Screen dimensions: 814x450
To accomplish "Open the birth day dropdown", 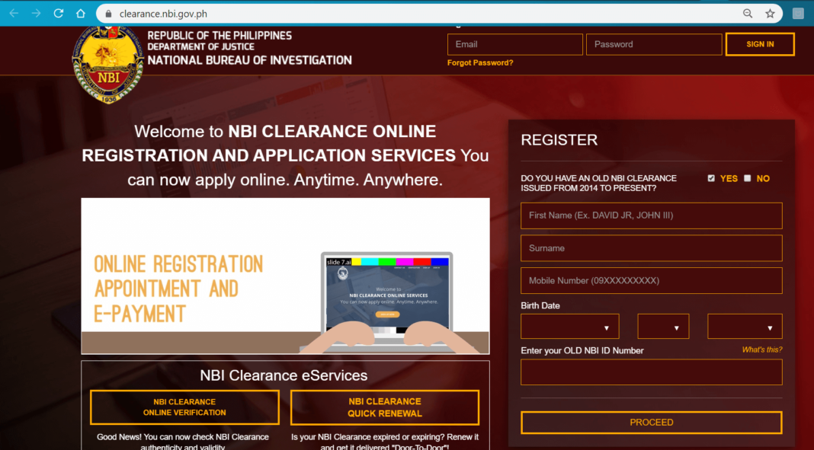I will (663, 326).
